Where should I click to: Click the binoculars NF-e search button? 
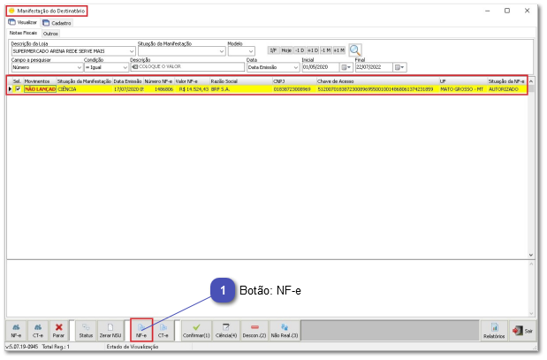click(17, 331)
